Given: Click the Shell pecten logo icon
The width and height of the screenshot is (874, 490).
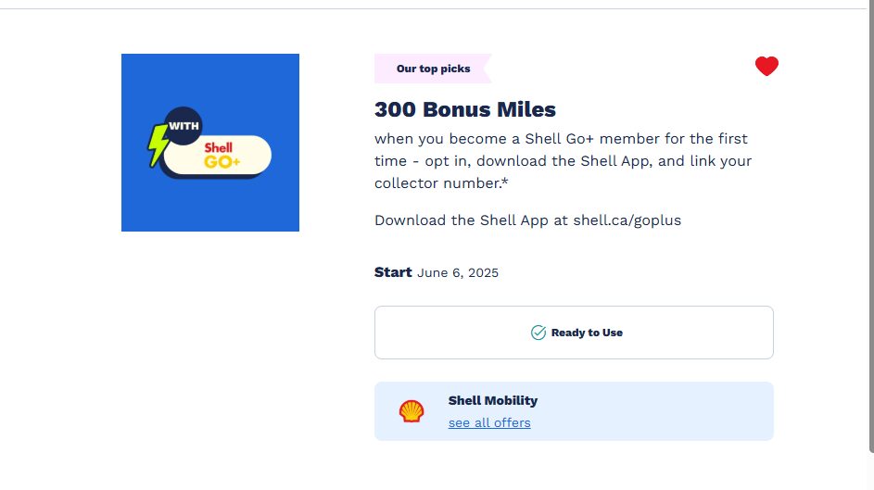Looking at the screenshot, I should click(x=412, y=411).
